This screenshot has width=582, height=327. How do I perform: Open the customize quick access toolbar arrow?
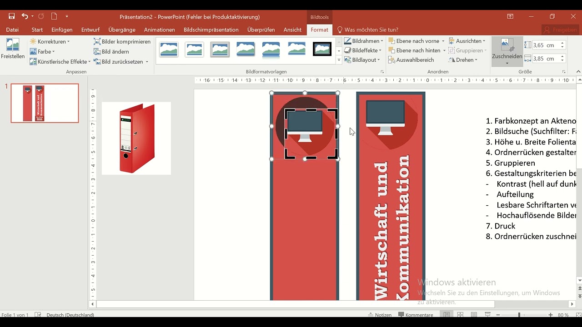pyautogui.click(x=67, y=16)
